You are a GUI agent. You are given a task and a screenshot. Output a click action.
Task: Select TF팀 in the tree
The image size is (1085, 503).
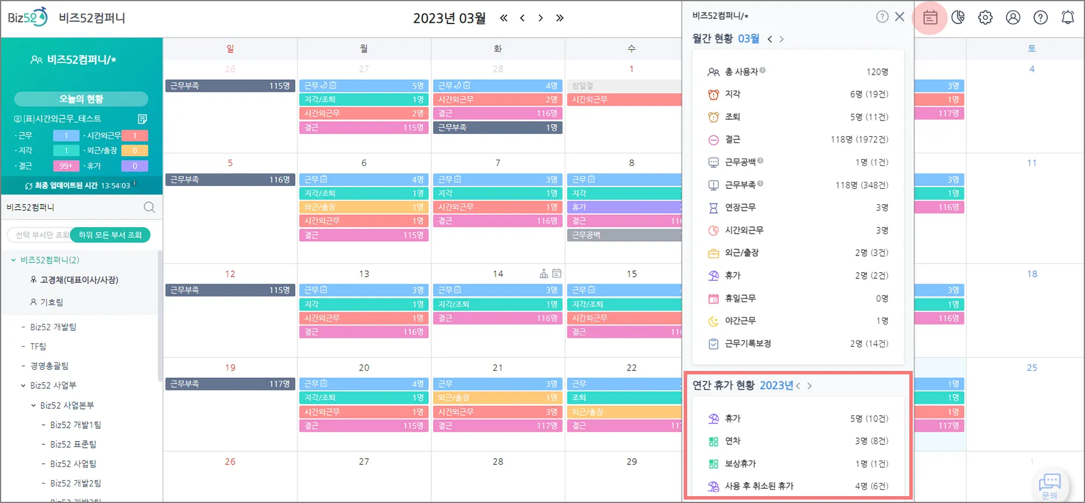coord(38,346)
